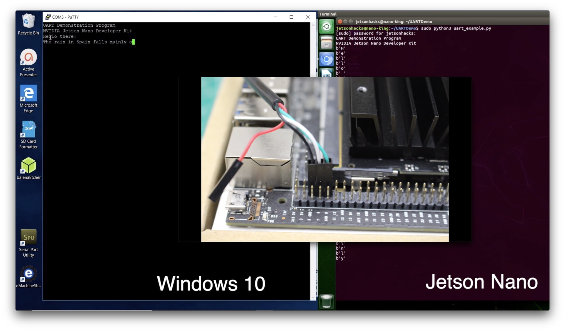Viewport: 565px width, 331px height.
Task: Open the Trash icon in the Ubuntu launcher
Action: click(326, 302)
